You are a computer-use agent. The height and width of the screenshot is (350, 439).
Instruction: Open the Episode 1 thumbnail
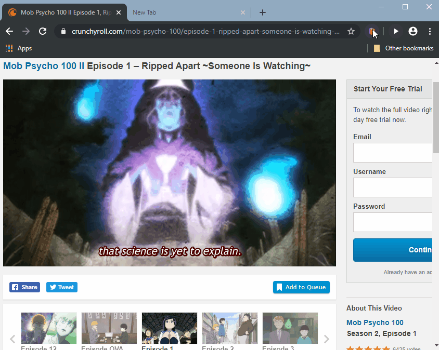[x=170, y=328]
